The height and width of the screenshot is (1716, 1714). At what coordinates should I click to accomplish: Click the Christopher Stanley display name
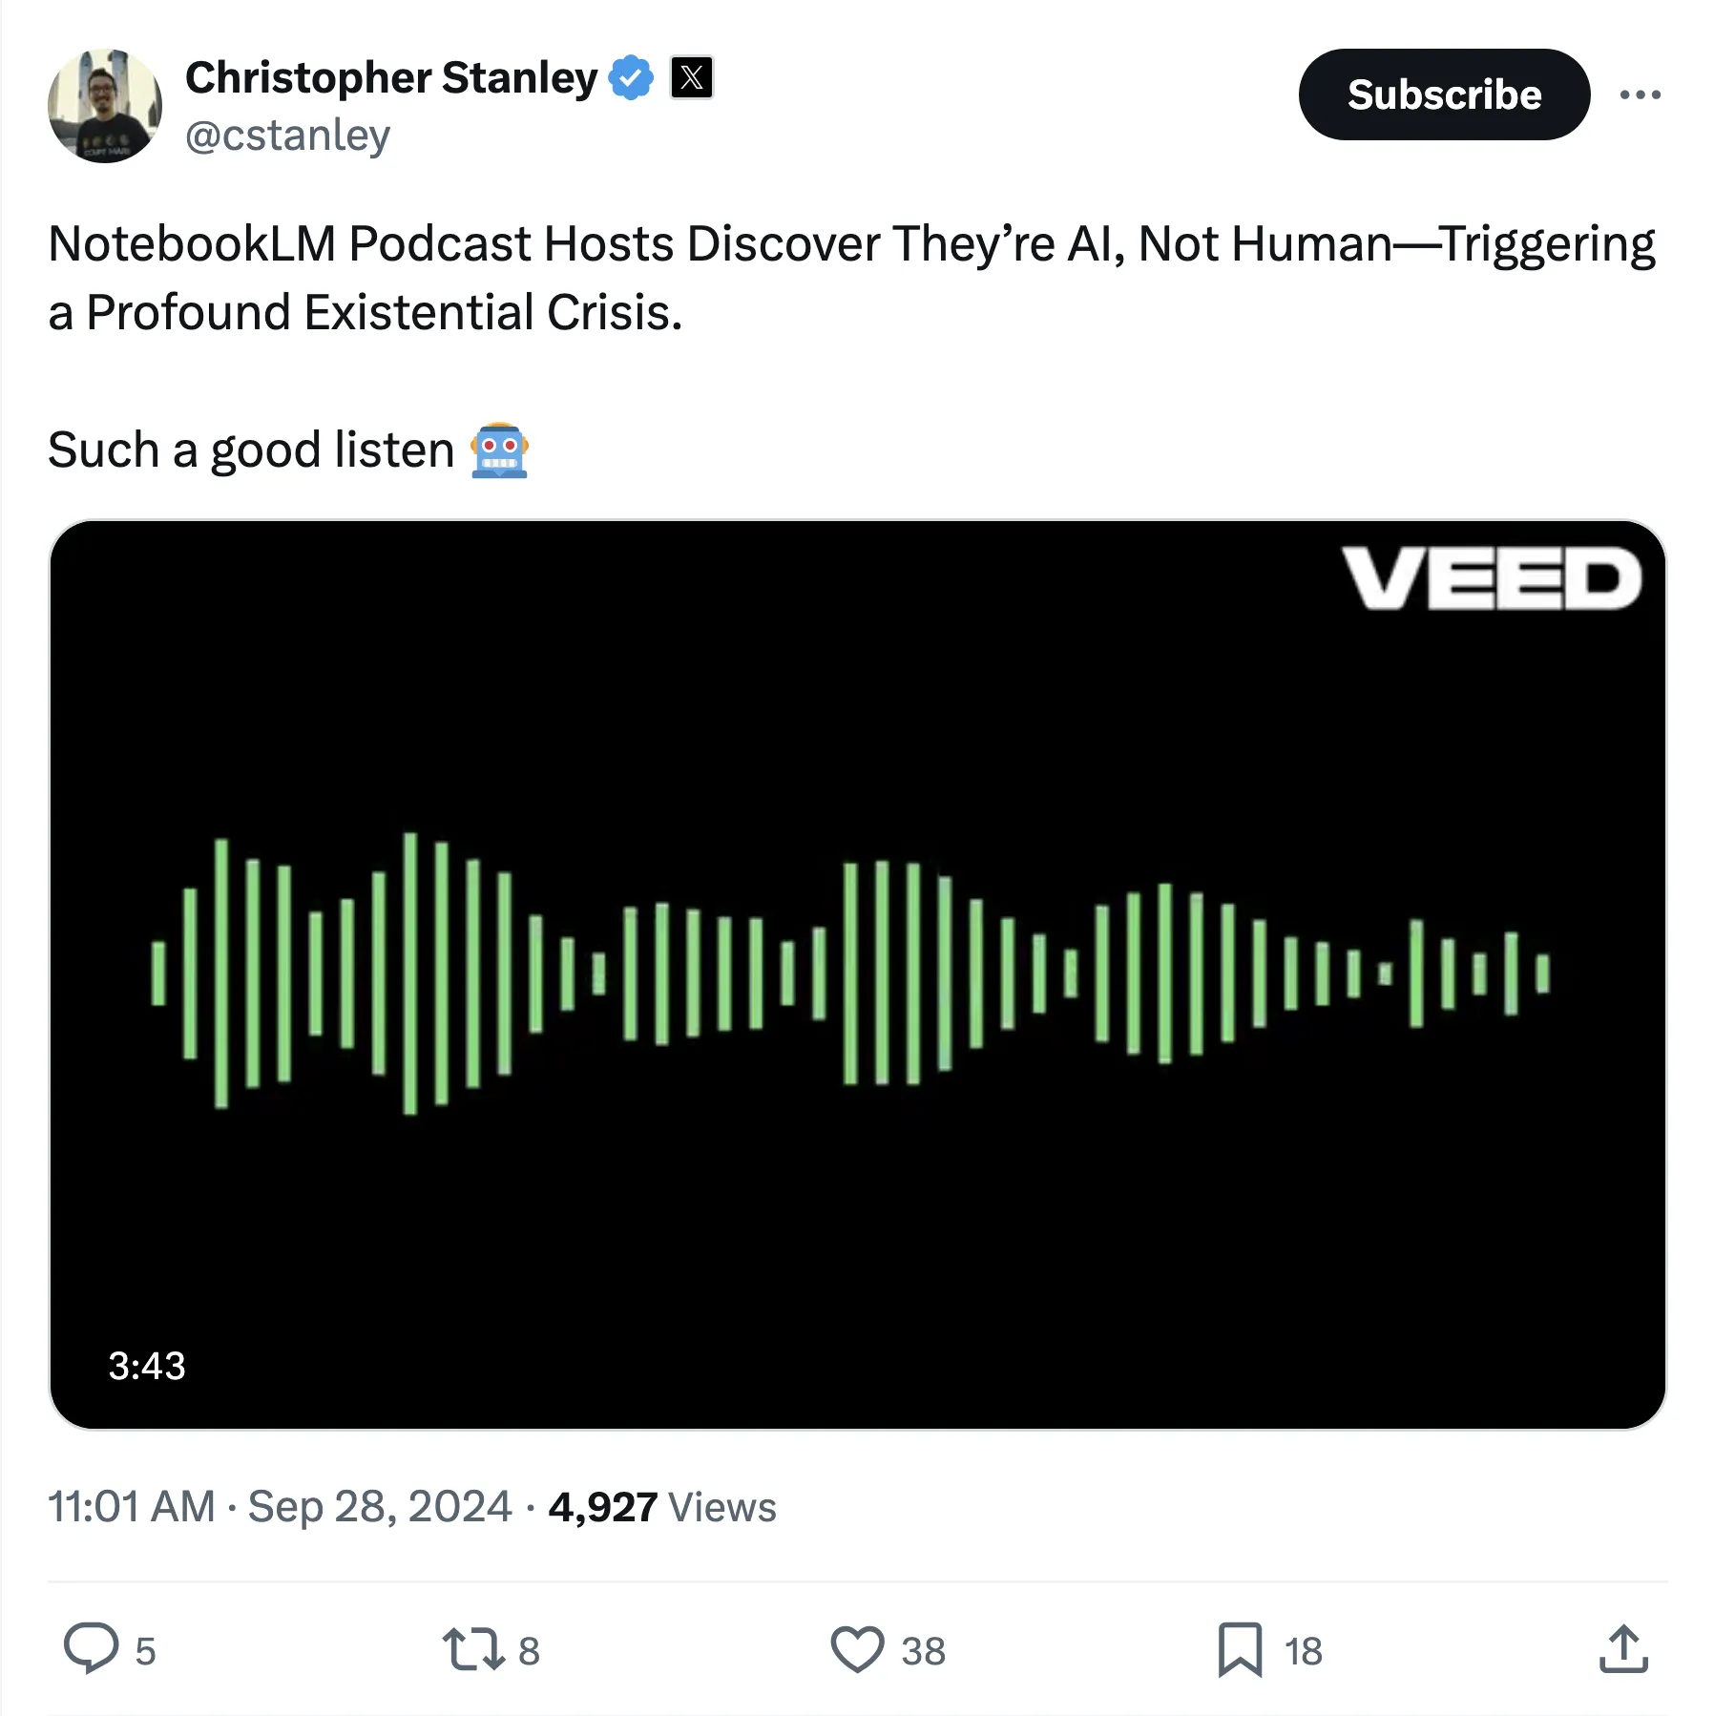coord(391,78)
